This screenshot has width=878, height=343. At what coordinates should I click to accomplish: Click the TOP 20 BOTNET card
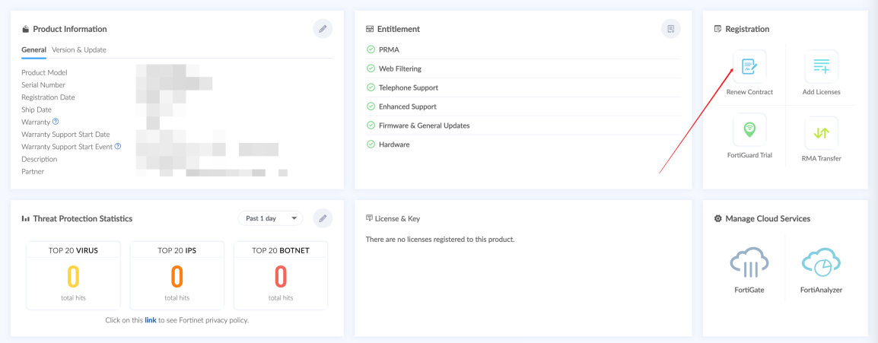click(x=280, y=275)
